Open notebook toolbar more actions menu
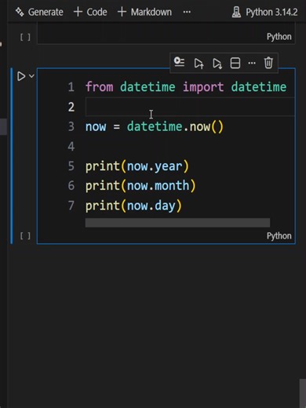This screenshot has height=408, width=306. 187,12
